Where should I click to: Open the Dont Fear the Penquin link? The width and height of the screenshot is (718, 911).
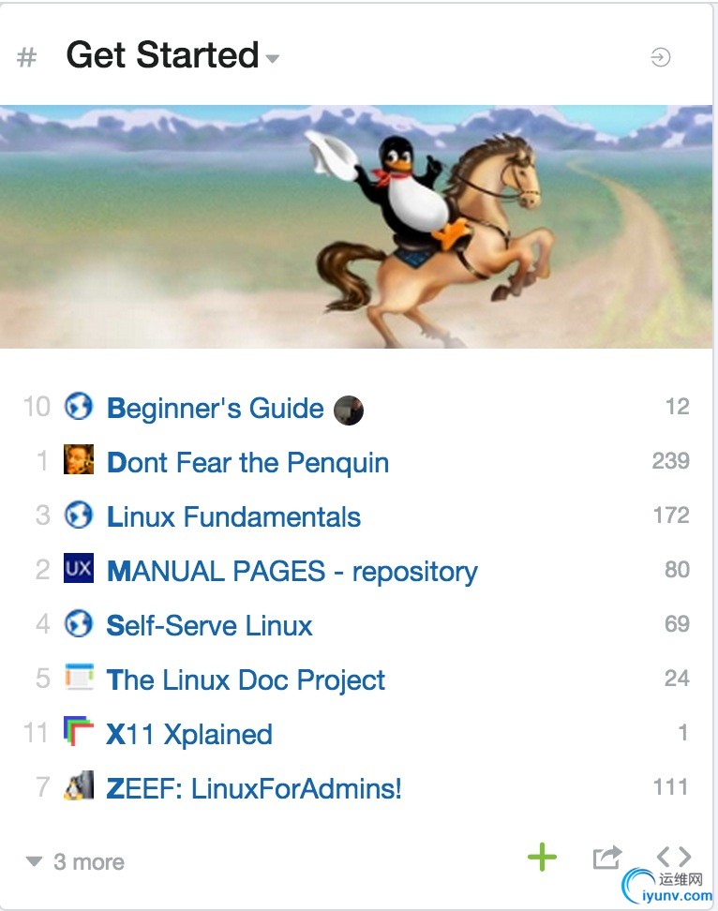[247, 463]
